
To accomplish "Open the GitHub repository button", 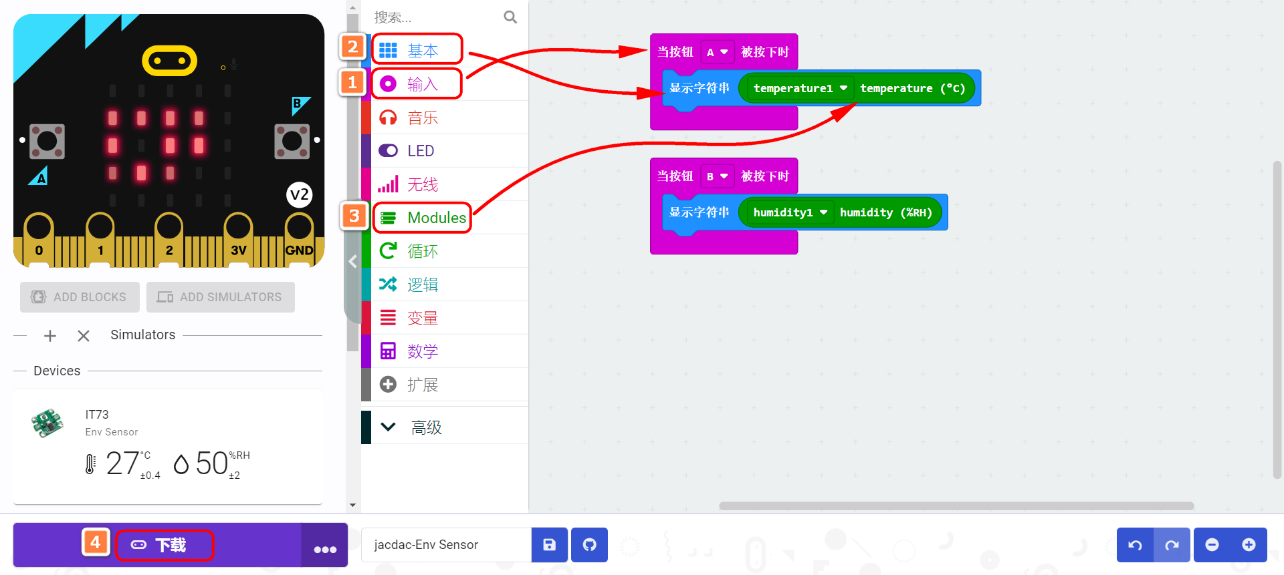I will [589, 545].
